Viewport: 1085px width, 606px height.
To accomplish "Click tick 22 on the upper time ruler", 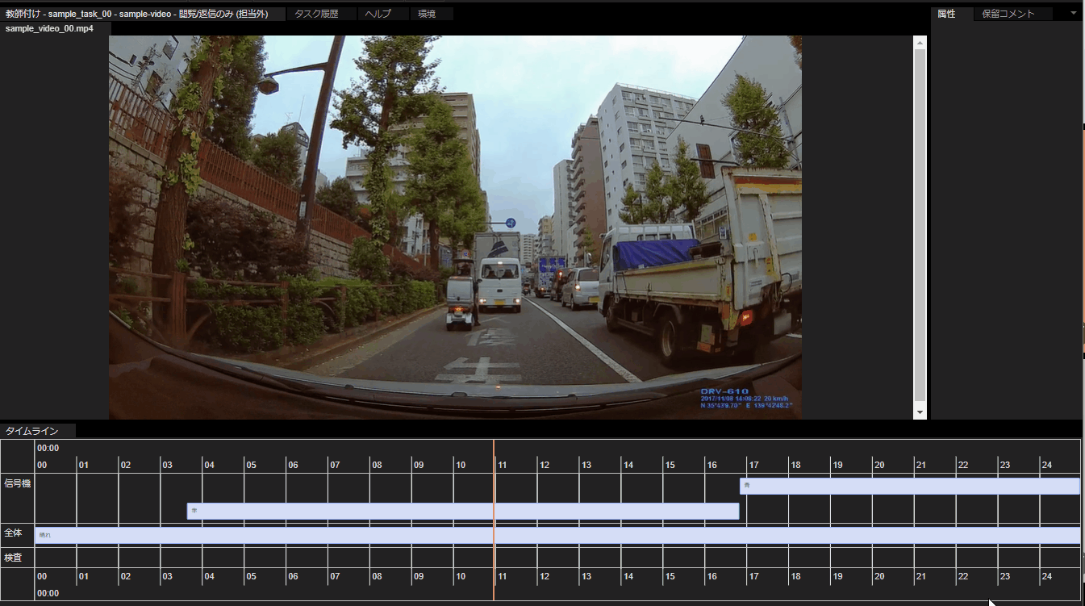I will 963,465.
